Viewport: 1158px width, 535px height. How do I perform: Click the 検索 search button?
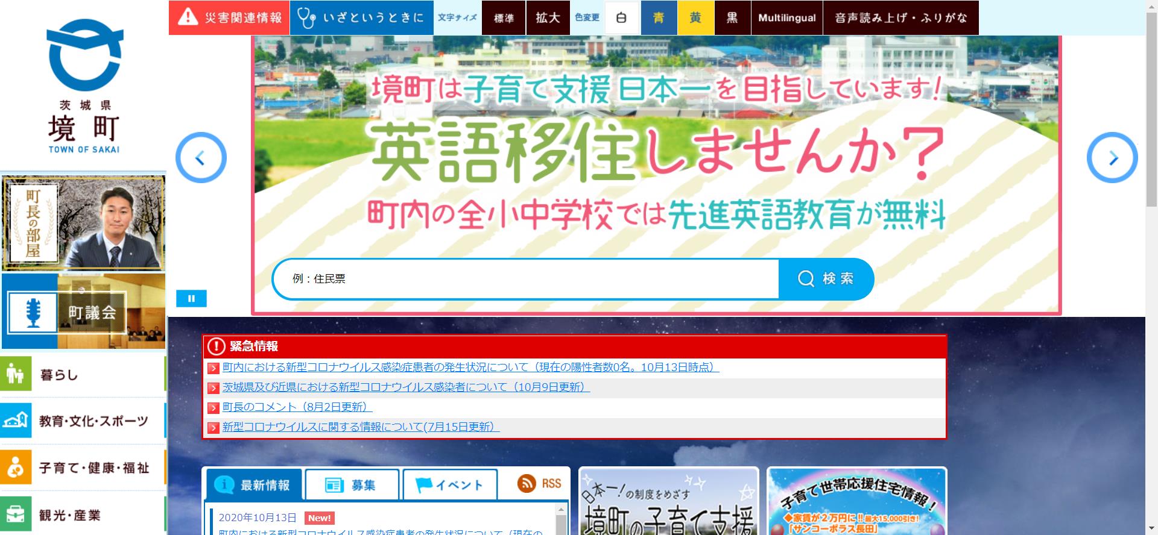click(x=826, y=279)
